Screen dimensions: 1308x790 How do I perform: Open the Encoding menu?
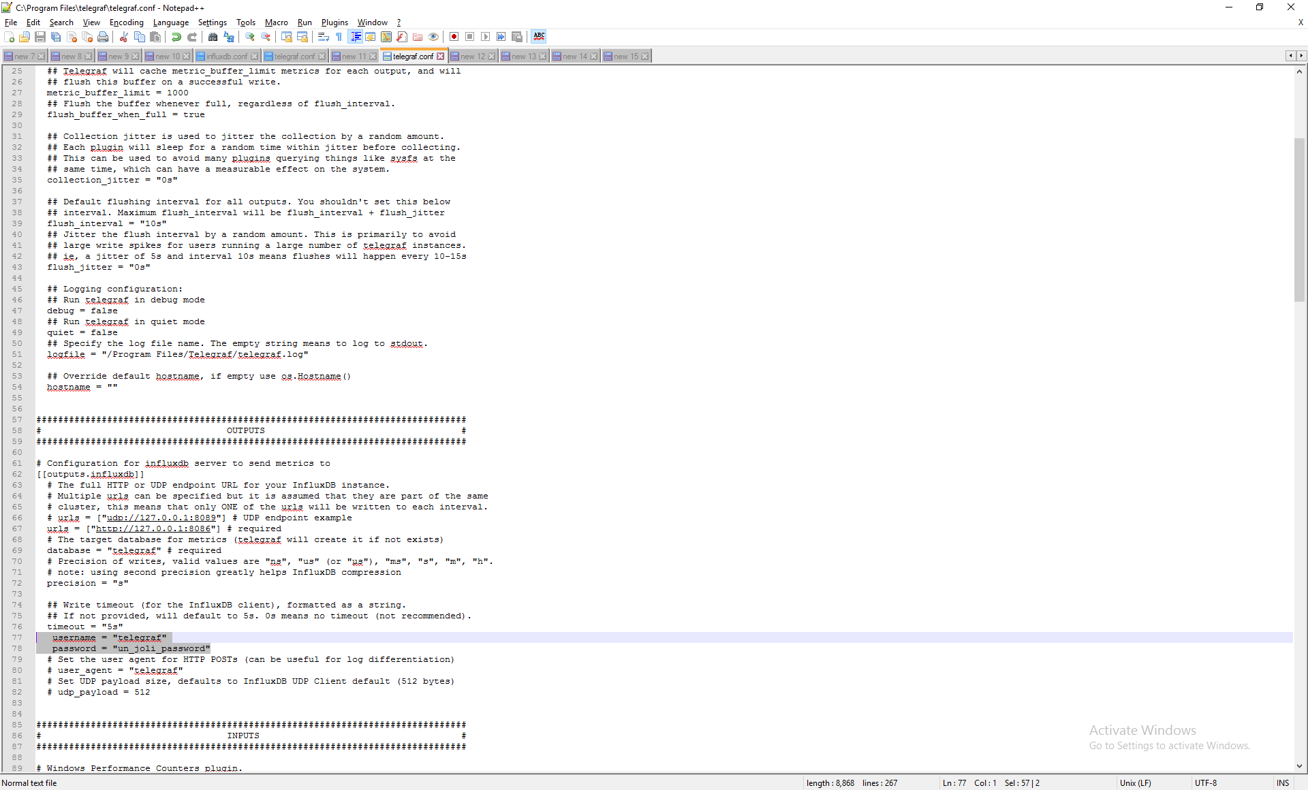(x=127, y=22)
